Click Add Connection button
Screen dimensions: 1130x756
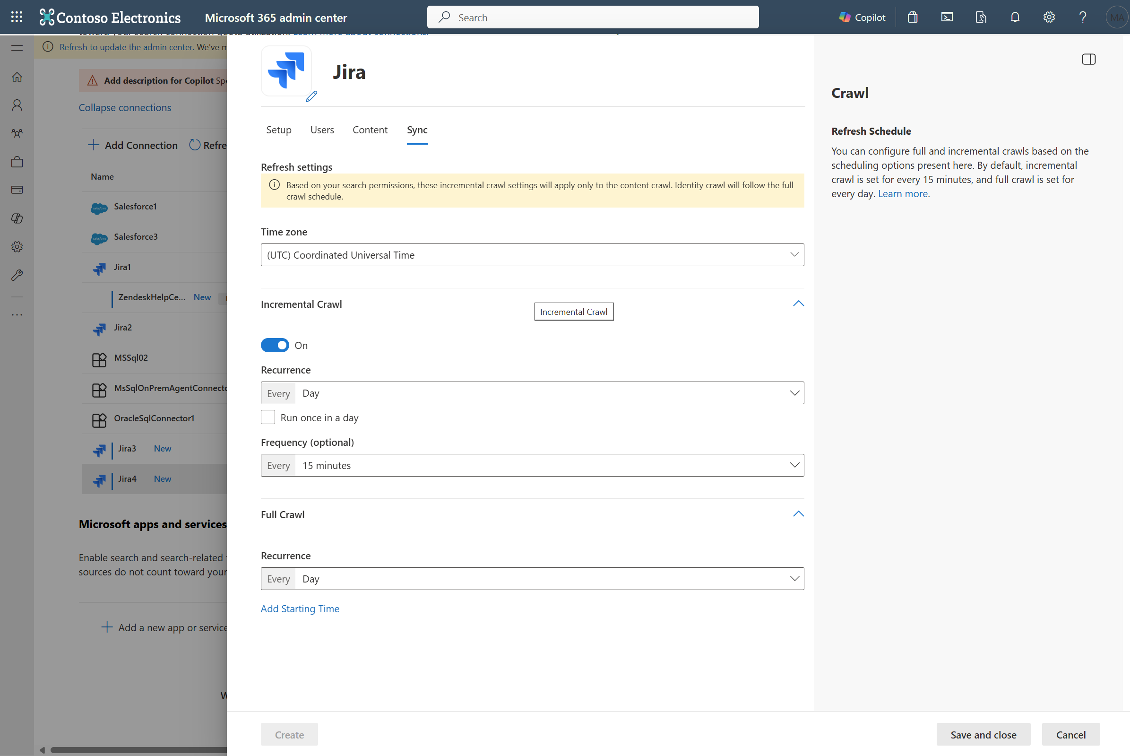(x=132, y=145)
